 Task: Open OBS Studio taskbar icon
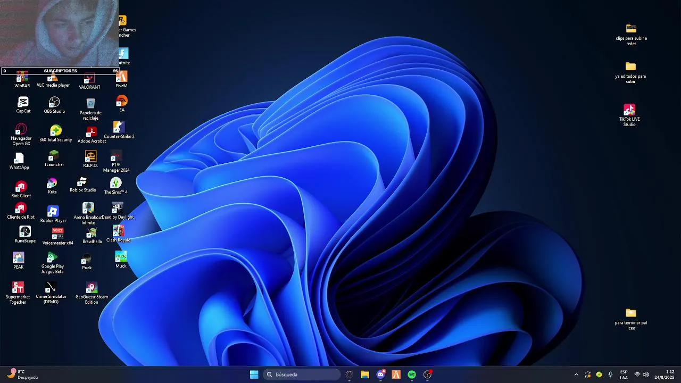point(427,374)
